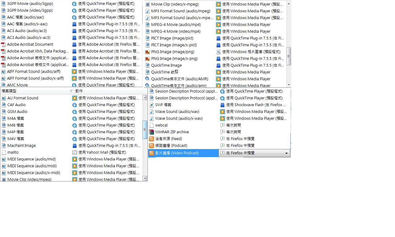The image size is (395, 237).
Task: Click the Shockwave Flash plug-in icon
Action: [222, 105]
